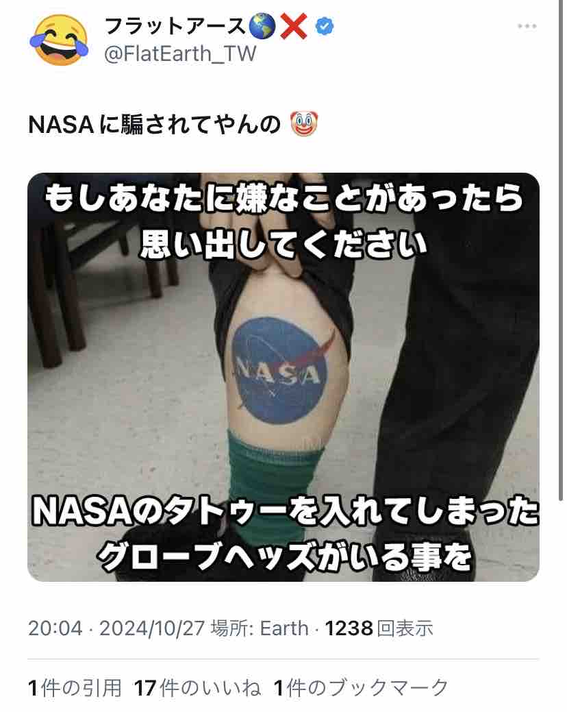Click the globe emoji in display name
This screenshot has height=712, width=567.
(x=263, y=26)
